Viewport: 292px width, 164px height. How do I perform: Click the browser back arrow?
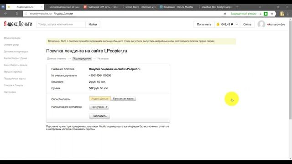click(5, 14)
